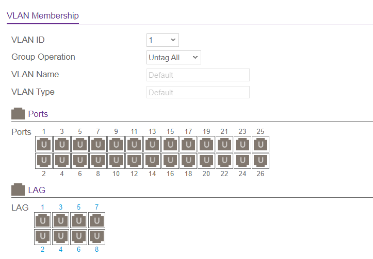Toggle membership of LAG 5
The height and width of the screenshot is (259, 373).
79,220
